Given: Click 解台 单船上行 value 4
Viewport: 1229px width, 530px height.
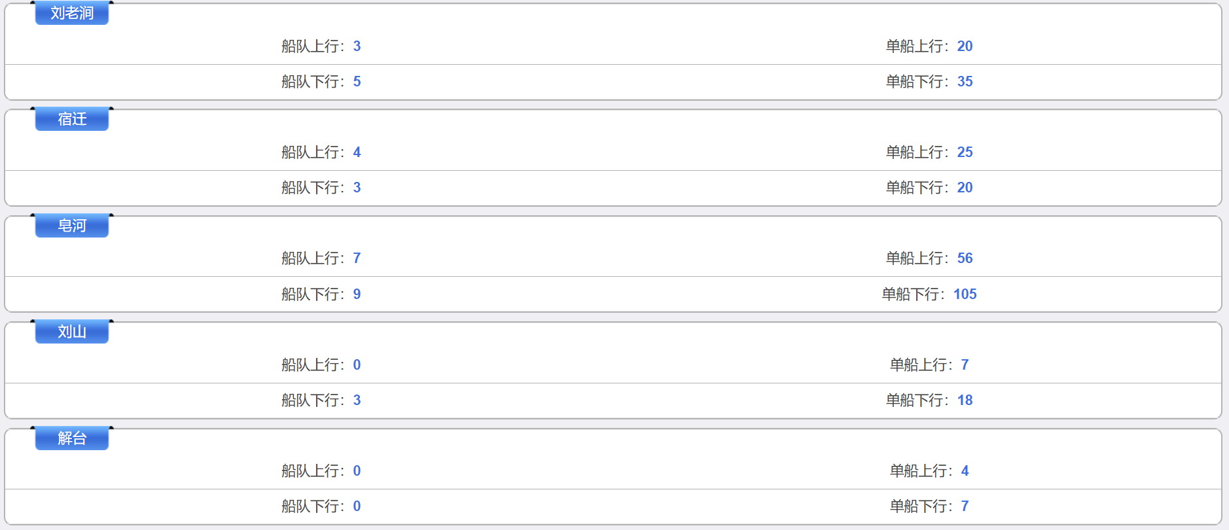Looking at the screenshot, I should coord(965,471).
